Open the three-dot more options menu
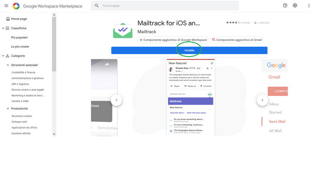 309,6
